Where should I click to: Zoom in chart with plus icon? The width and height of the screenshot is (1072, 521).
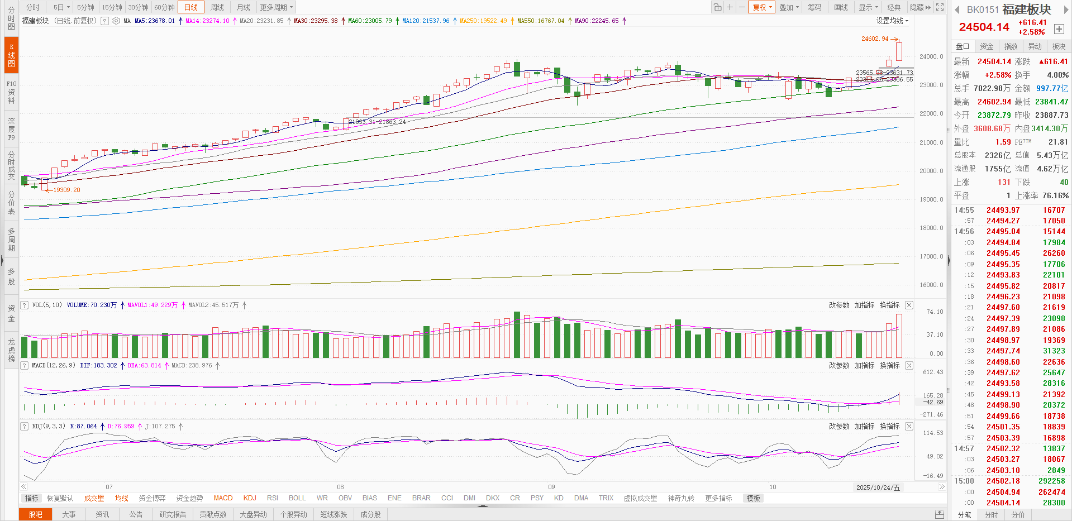pyautogui.click(x=730, y=7)
